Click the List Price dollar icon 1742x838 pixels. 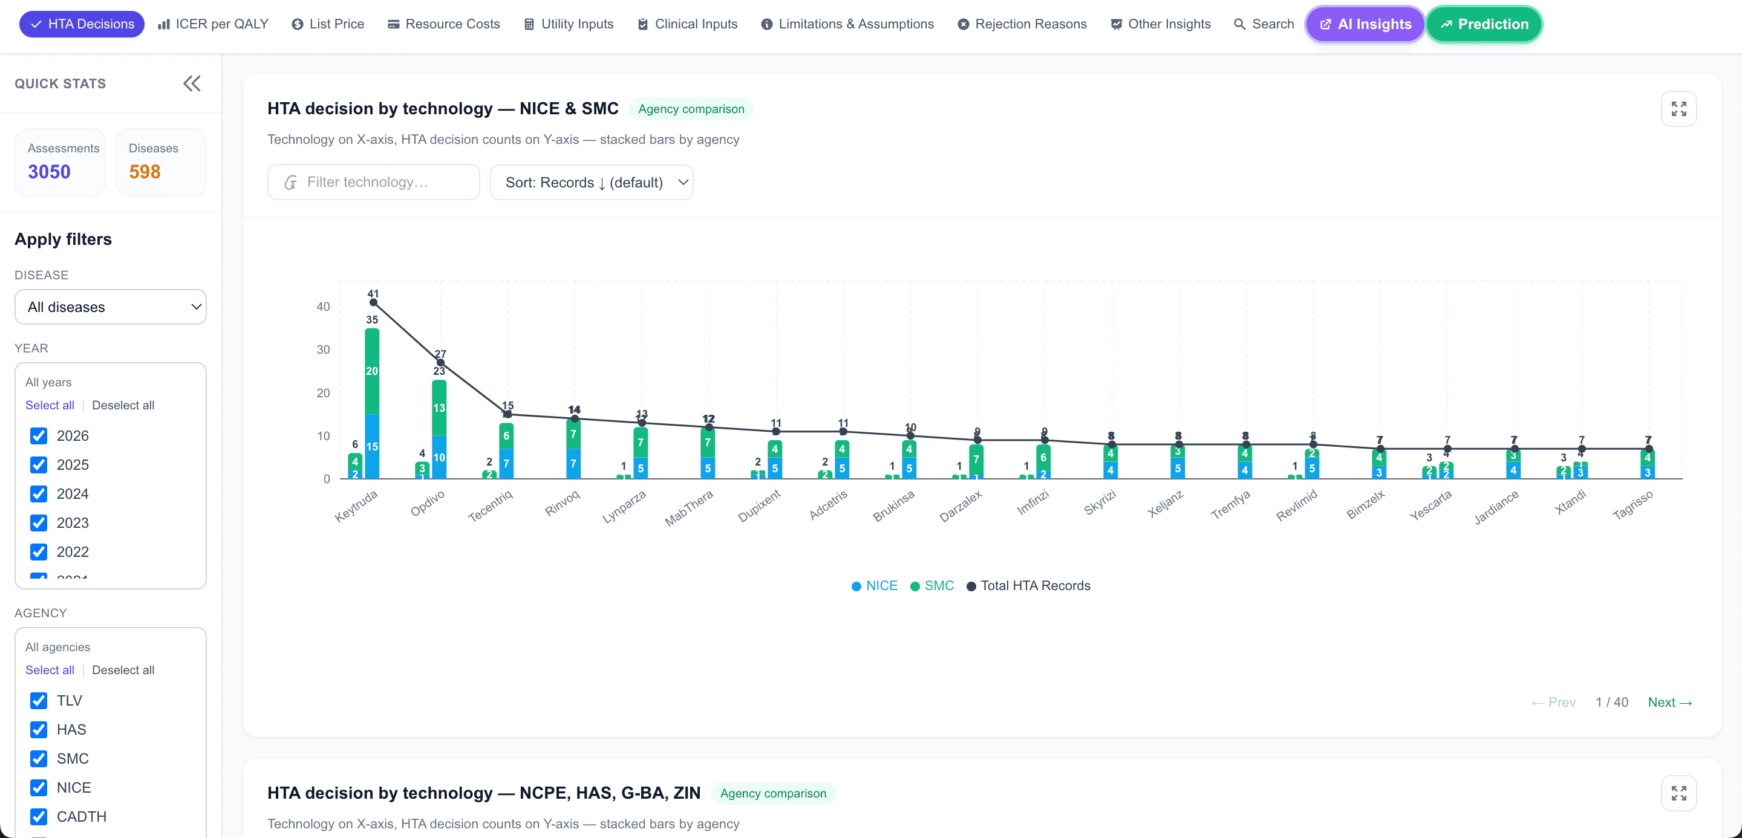point(298,24)
